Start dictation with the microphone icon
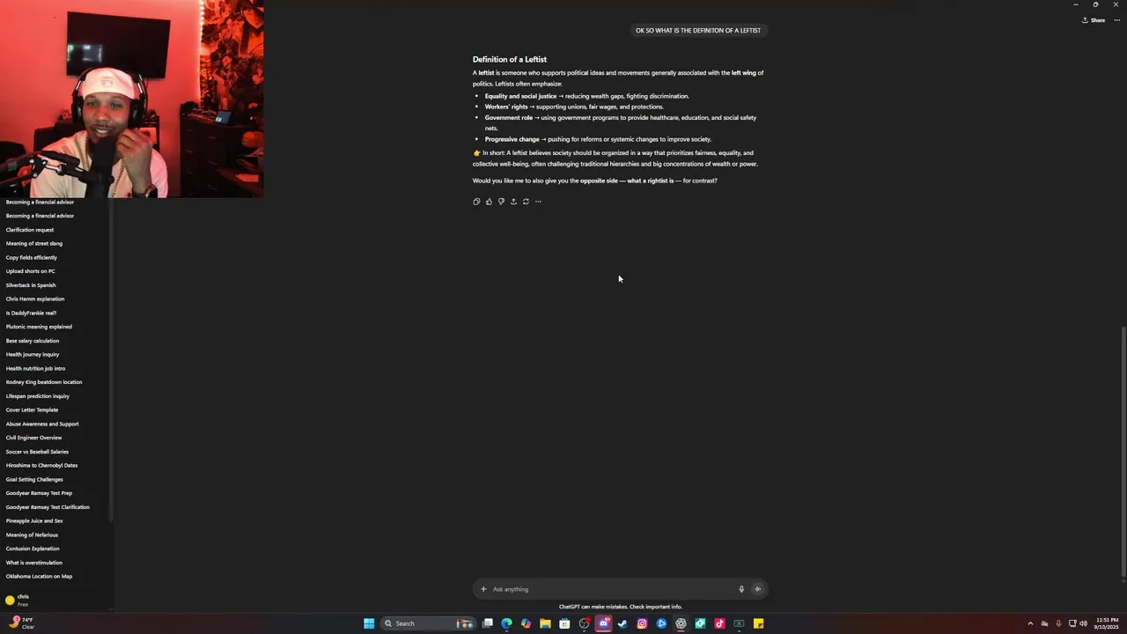Screen dimensions: 1127x634 coord(741,589)
